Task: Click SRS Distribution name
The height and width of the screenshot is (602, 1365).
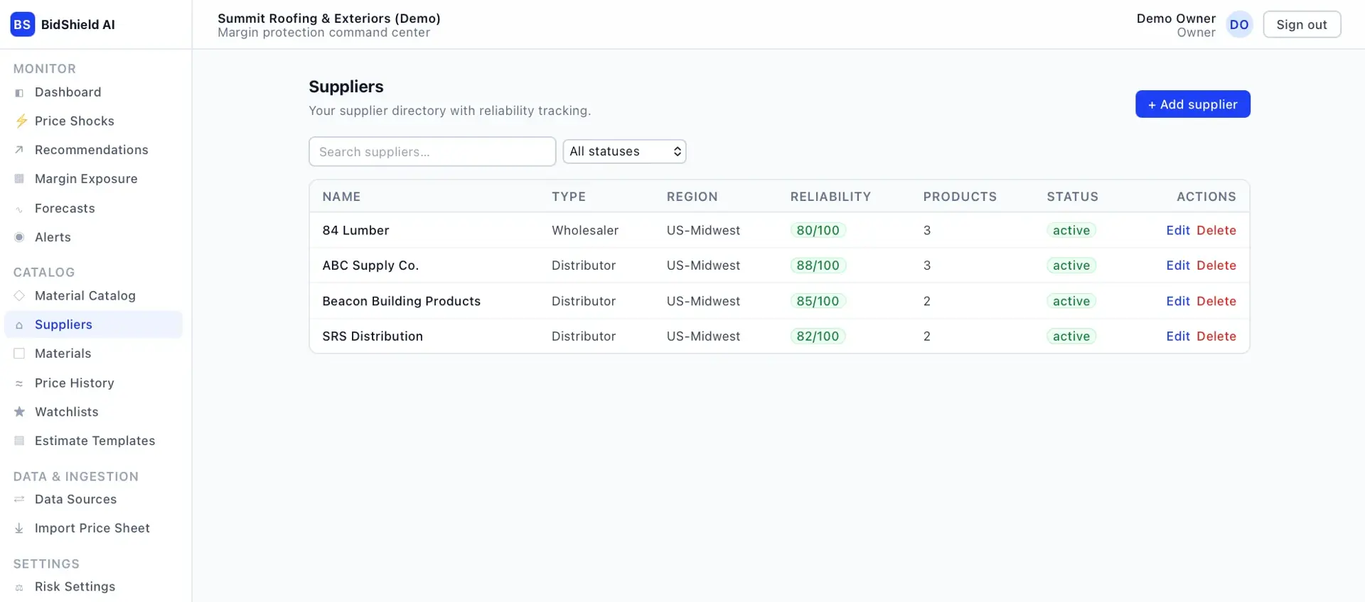Action: coord(373,336)
